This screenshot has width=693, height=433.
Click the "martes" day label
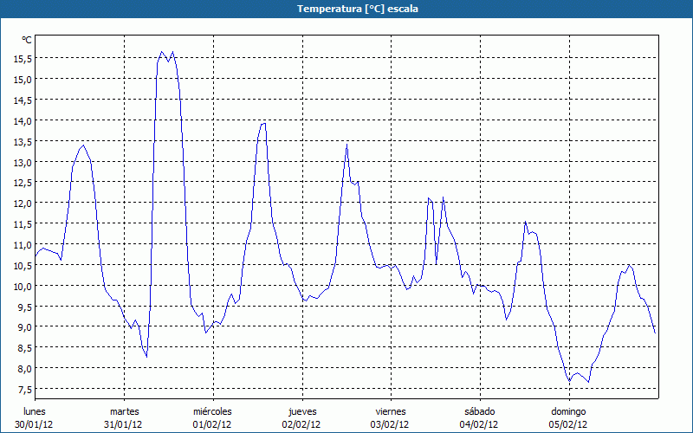pos(124,411)
